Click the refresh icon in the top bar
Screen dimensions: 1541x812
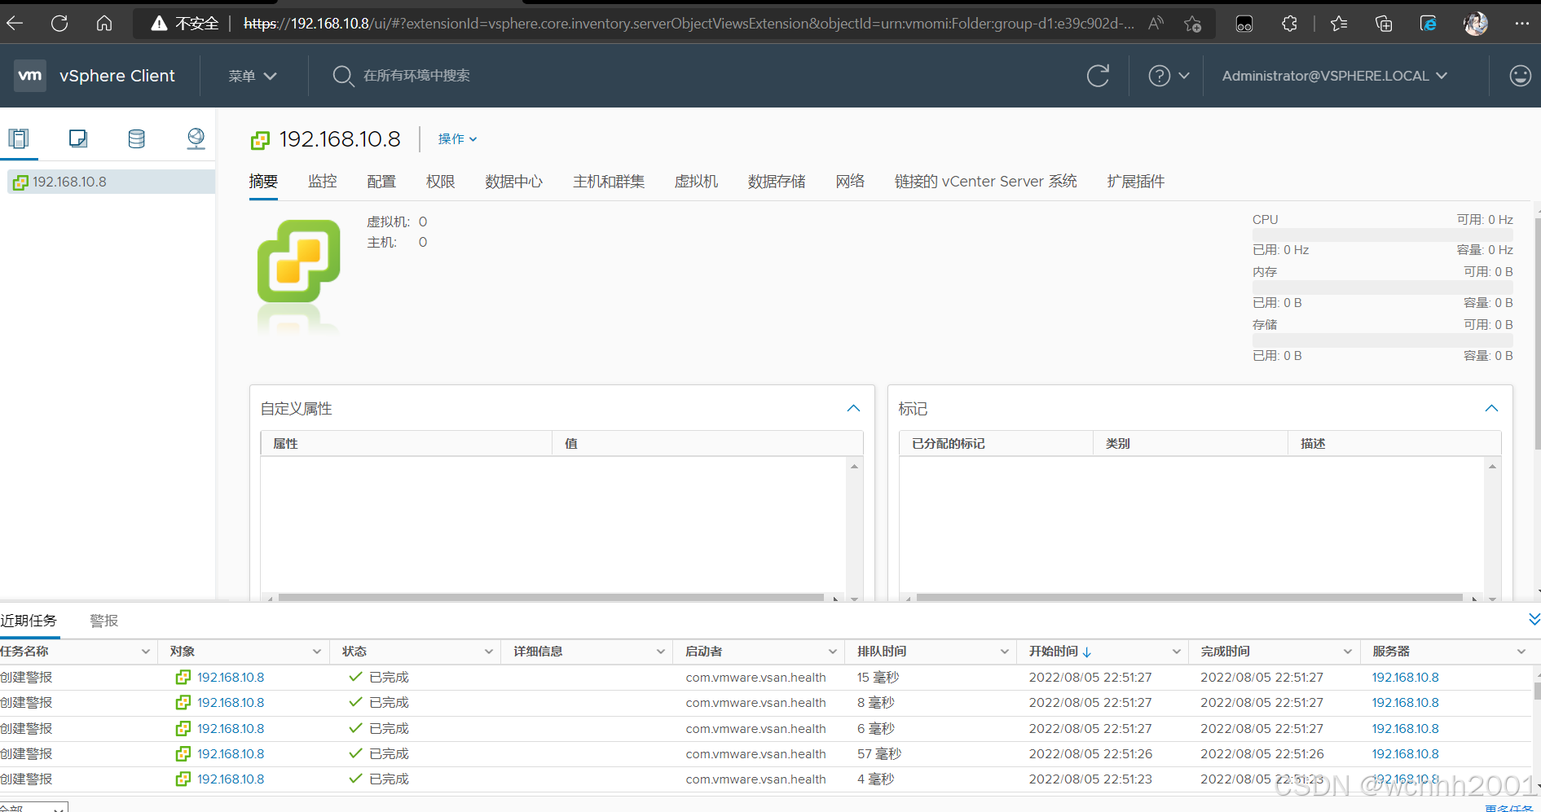1098,75
